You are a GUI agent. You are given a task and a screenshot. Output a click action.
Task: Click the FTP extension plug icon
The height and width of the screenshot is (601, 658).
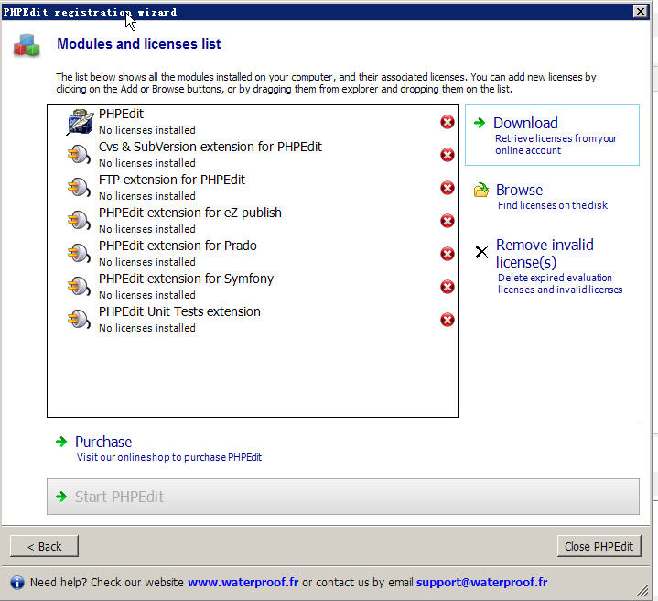coord(79,188)
